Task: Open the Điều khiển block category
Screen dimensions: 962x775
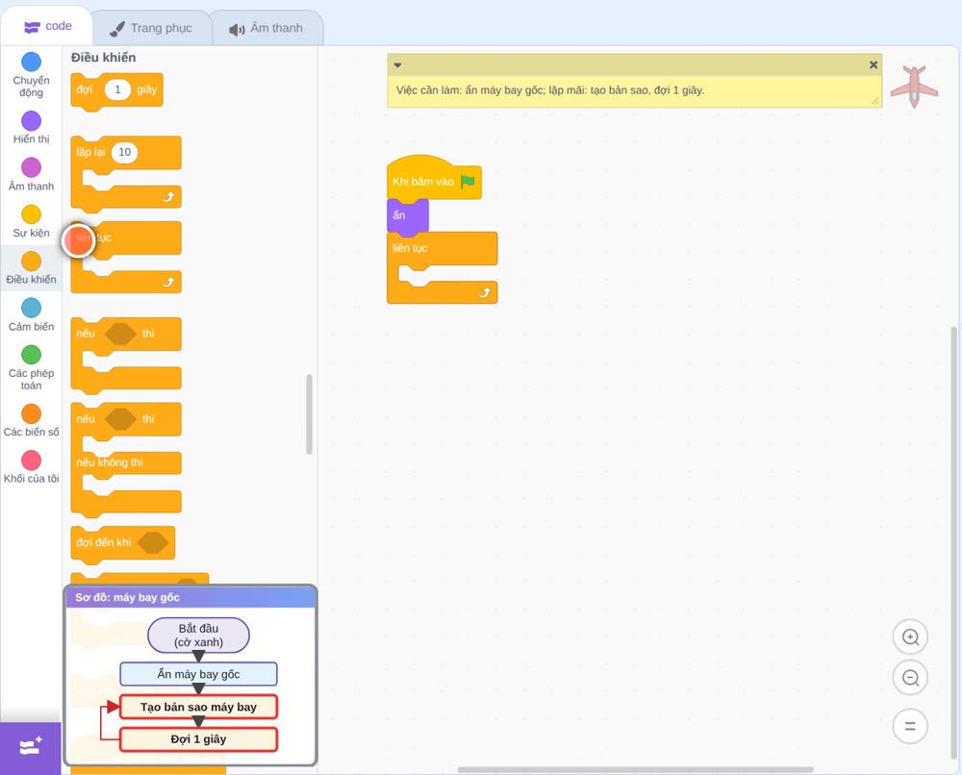Action: [32, 268]
